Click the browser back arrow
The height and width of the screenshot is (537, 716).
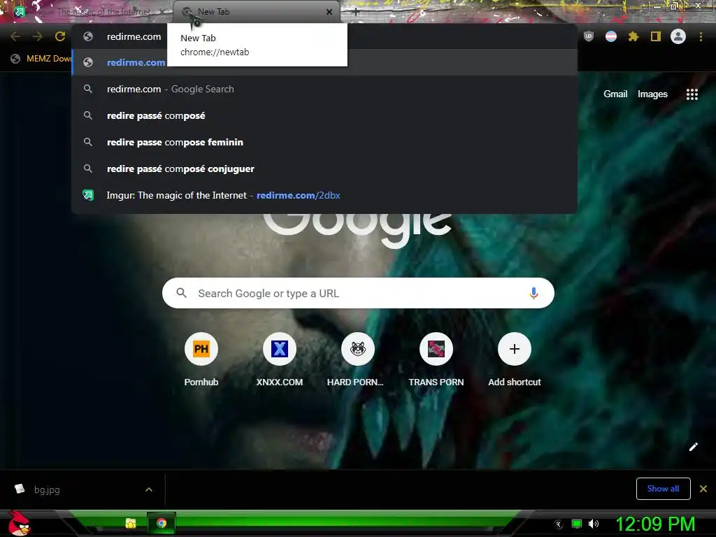tap(15, 36)
